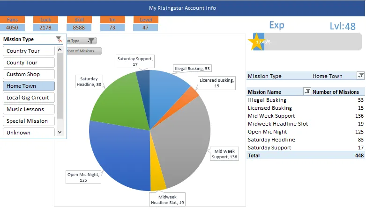366x219 pixels.
Task: Select the Saturday Headline pivot row
Action: (x=306, y=140)
